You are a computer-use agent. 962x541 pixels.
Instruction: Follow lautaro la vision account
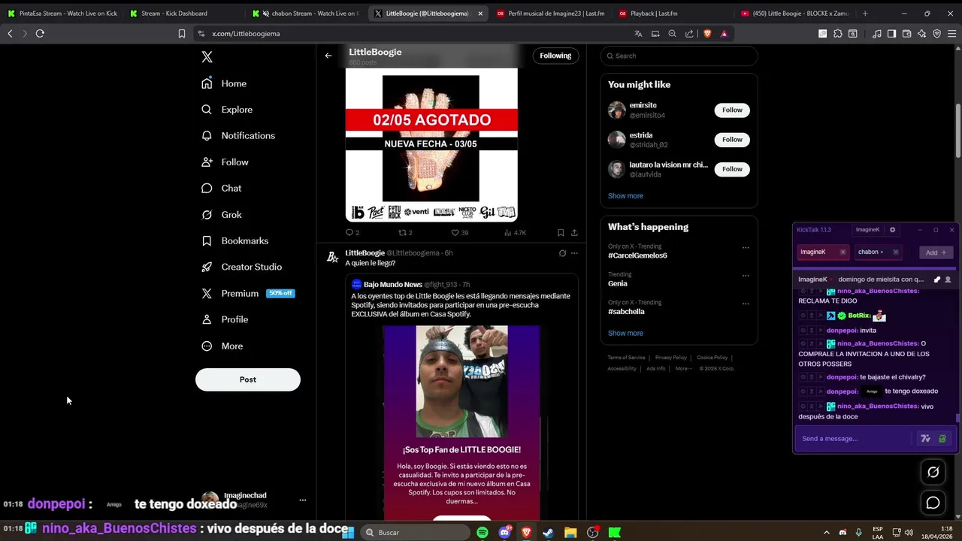point(732,169)
